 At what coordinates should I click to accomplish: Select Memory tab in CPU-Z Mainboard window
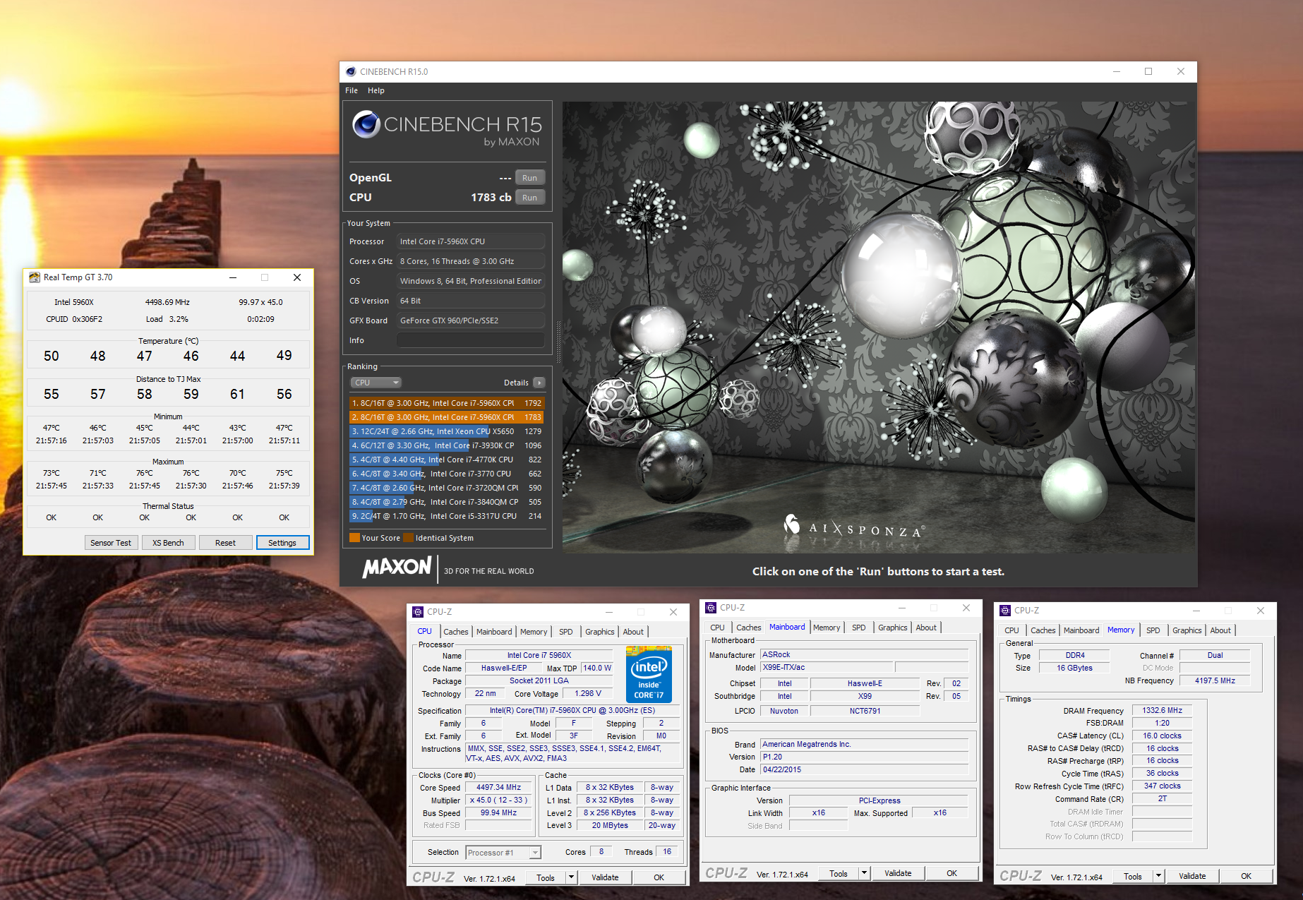827,628
